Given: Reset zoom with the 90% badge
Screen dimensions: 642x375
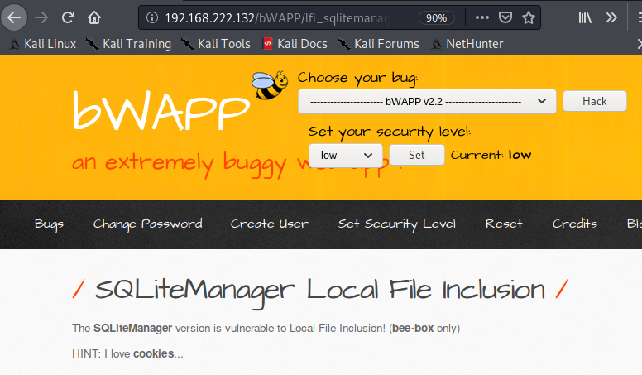Looking at the screenshot, I should click(437, 17).
